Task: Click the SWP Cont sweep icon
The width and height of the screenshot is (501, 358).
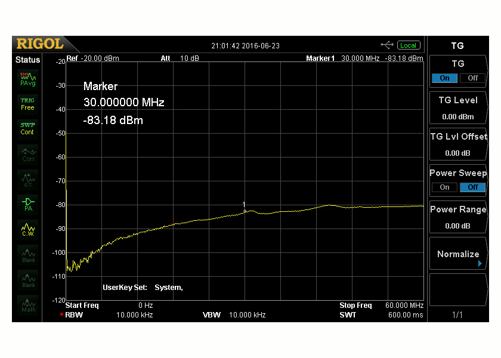Action: (27, 129)
